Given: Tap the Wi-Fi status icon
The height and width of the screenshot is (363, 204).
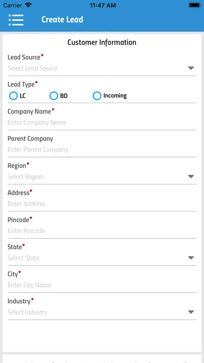Looking at the screenshot, I should point(29,5).
